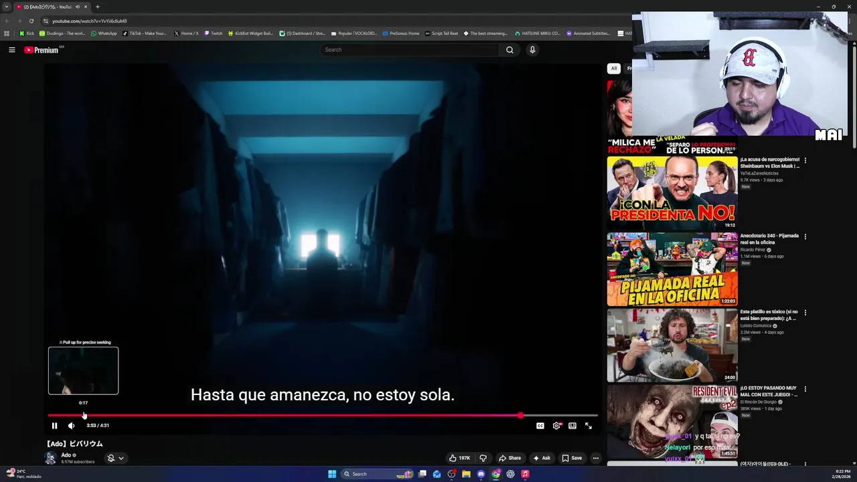Open the YouTube guide hamburger menu

coord(11,50)
